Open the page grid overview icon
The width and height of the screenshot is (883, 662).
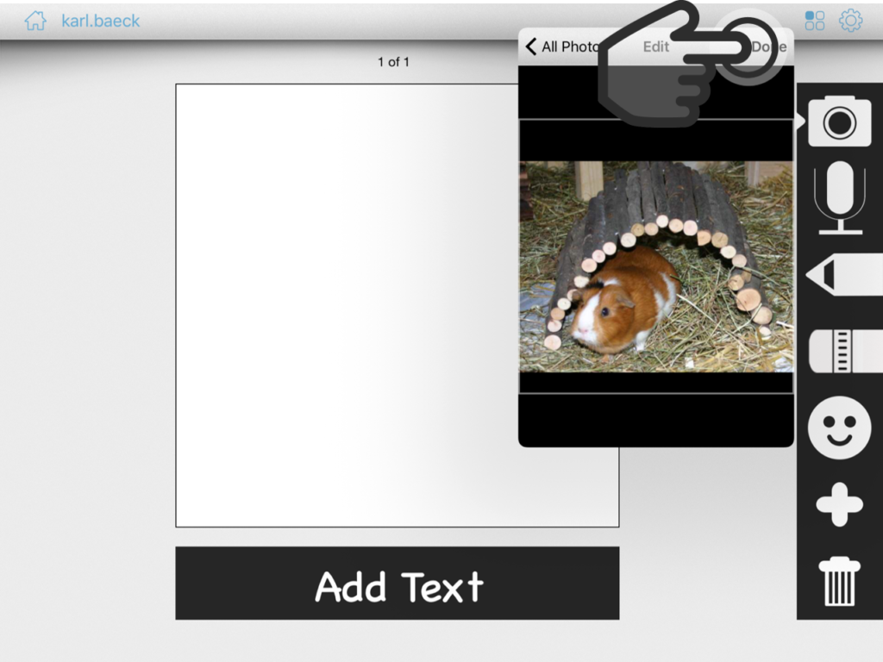[814, 21]
